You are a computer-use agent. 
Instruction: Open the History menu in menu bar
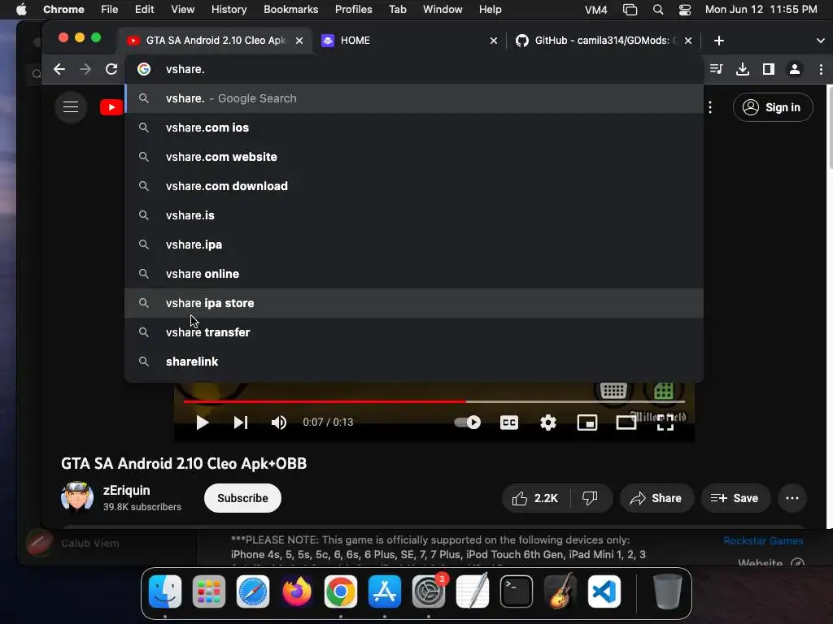[229, 10]
